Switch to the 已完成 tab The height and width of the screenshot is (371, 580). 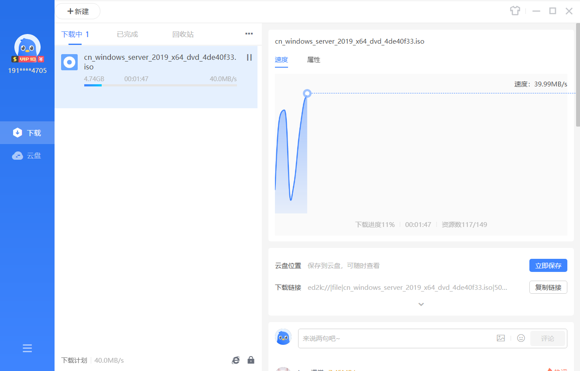click(127, 34)
